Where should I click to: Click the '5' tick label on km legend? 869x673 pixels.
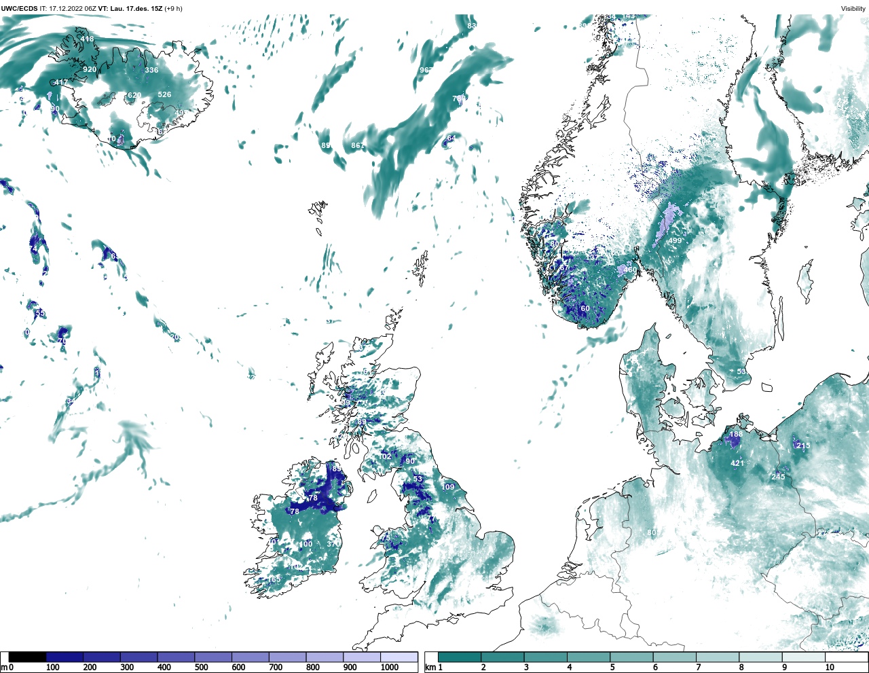tap(612, 668)
